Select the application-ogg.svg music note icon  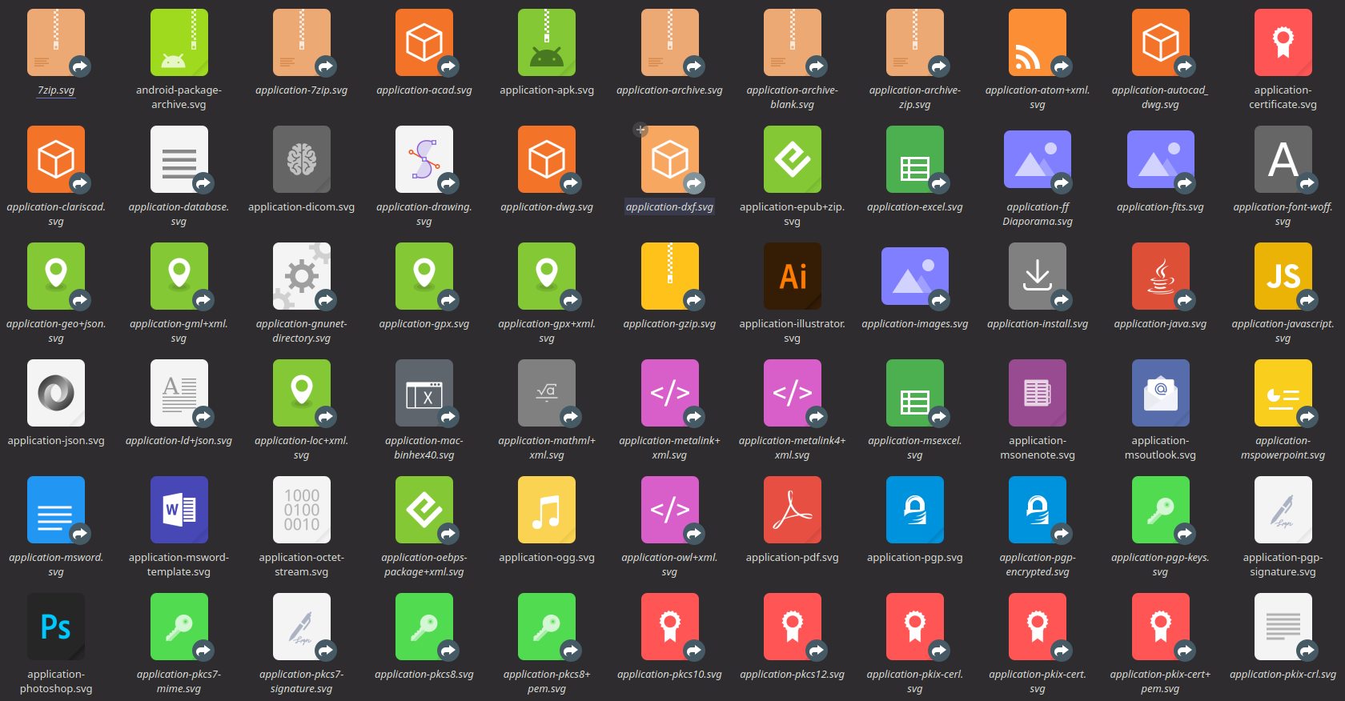coord(547,510)
